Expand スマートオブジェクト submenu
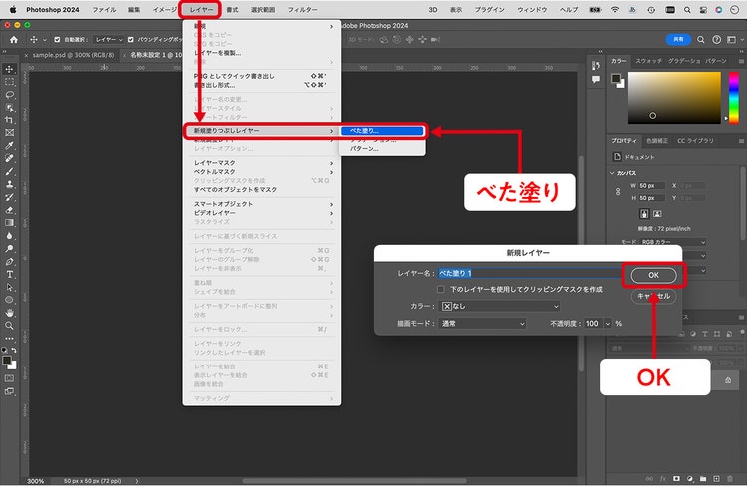747x486 pixels. pos(262,204)
